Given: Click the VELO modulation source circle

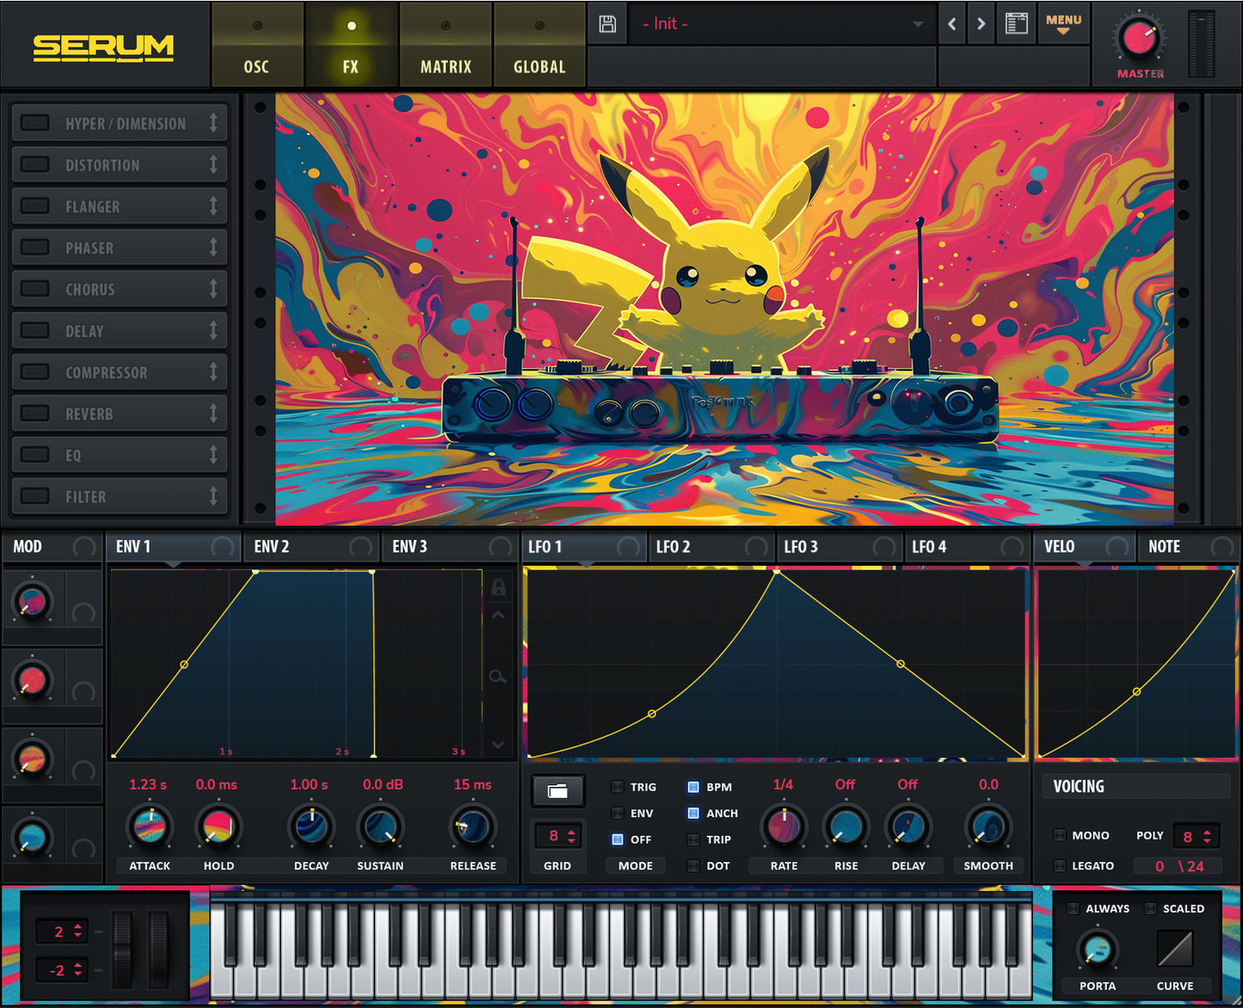Looking at the screenshot, I should point(1117,547).
